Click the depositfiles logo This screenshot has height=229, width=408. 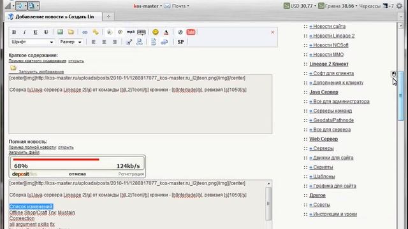click(24, 174)
